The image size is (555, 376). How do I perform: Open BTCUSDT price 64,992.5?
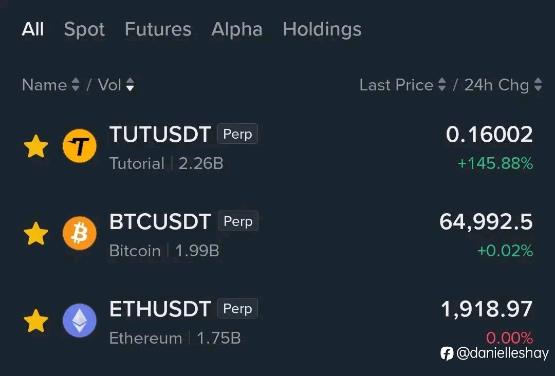coord(486,222)
